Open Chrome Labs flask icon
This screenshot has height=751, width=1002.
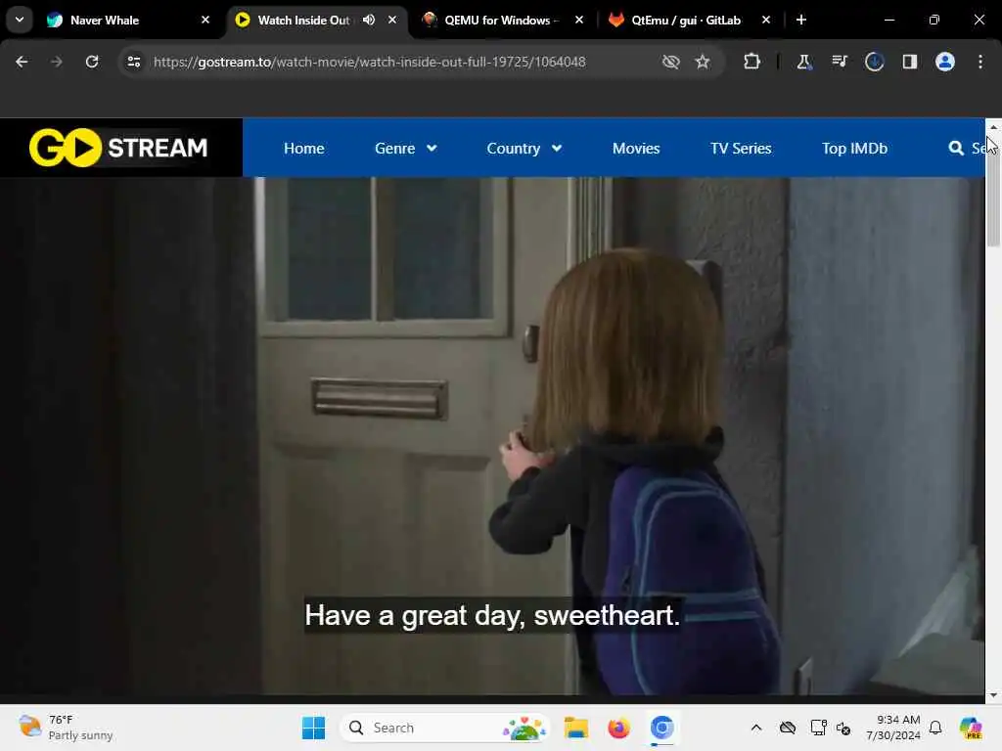point(804,62)
